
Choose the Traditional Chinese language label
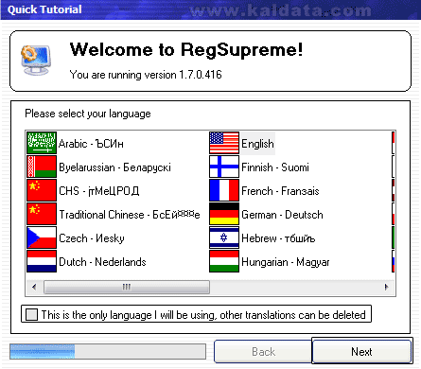[130, 215]
